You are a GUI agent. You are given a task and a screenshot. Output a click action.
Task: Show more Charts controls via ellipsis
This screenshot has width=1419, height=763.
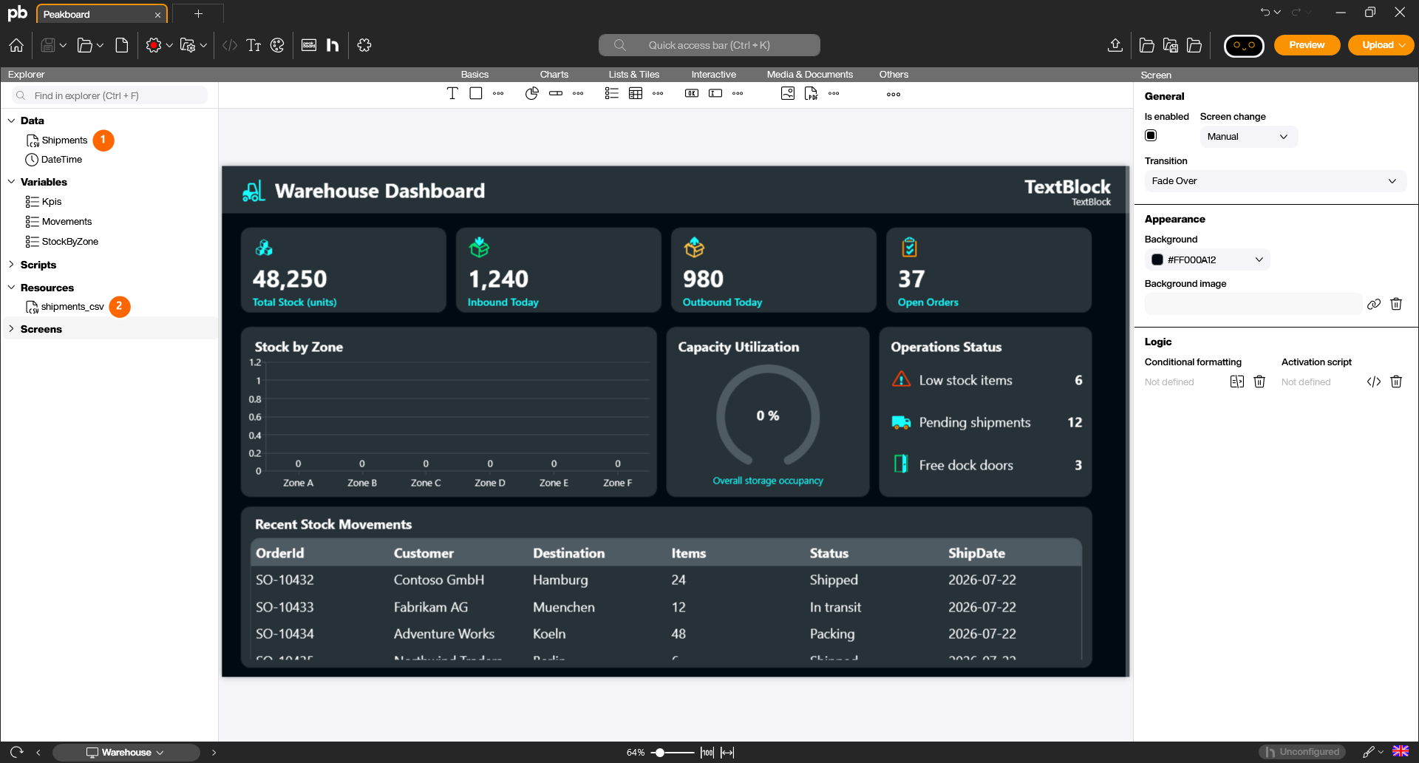tap(578, 93)
